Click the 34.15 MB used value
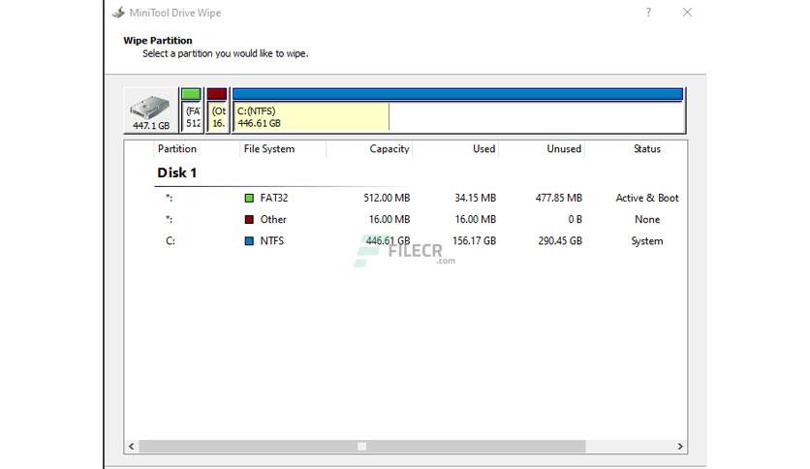The height and width of the screenshot is (469, 810). (476, 198)
